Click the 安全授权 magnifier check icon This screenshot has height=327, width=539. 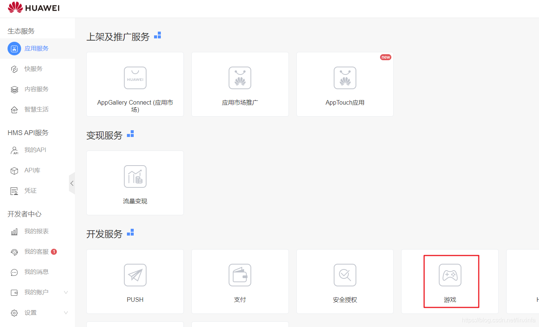pos(345,275)
